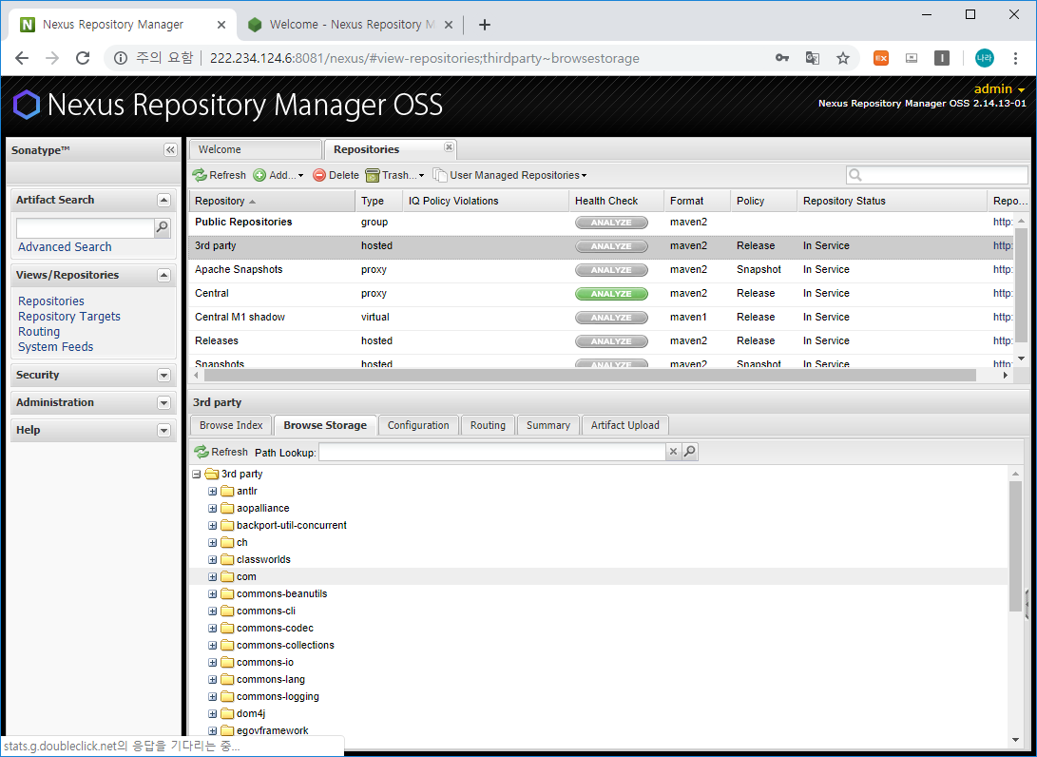Switch to the Browse Index tab
Viewport: 1037px width, 757px height.
click(231, 425)
